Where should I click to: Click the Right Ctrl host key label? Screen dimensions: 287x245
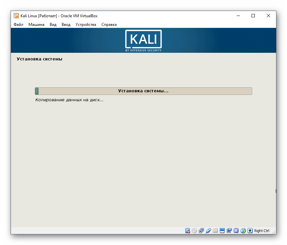click(x=261, y=230)
